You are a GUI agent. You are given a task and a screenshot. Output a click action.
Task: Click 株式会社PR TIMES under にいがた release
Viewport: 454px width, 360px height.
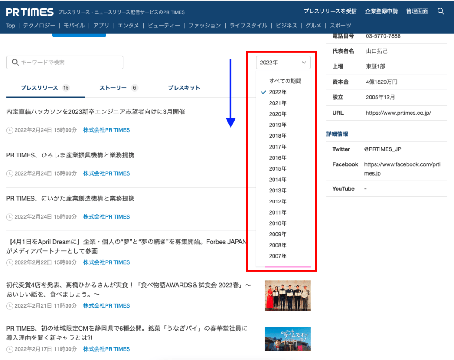coord(106,217)
